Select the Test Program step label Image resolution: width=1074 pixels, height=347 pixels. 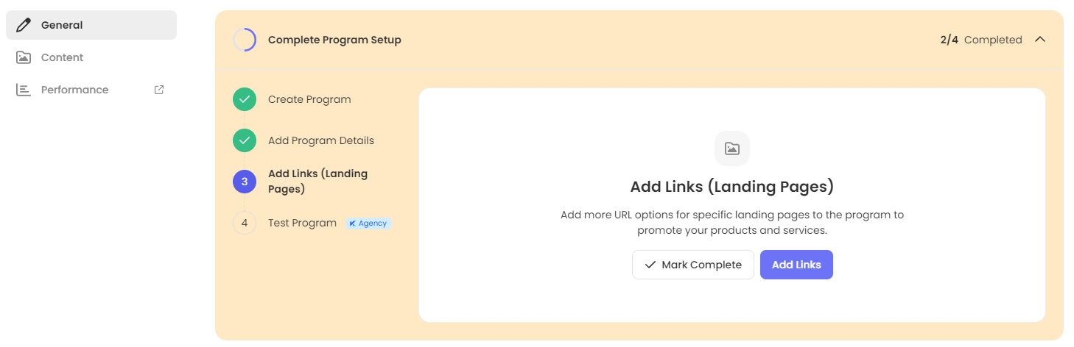[x=302, y=223]
